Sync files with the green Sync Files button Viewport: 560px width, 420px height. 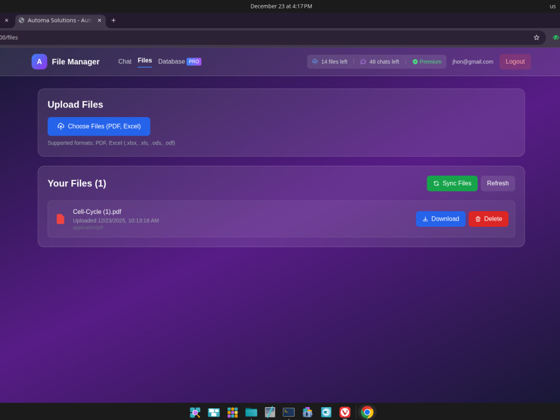452,183
